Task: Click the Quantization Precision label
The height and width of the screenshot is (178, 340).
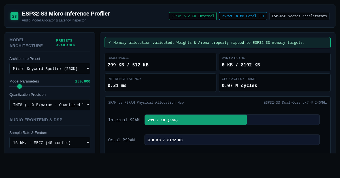Action: (x=27, y=95)
